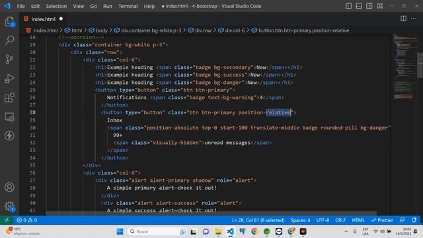The height and width of the screenshot is (238, 423).
Task: Open the Terminal menu
Action: (128, 6)
